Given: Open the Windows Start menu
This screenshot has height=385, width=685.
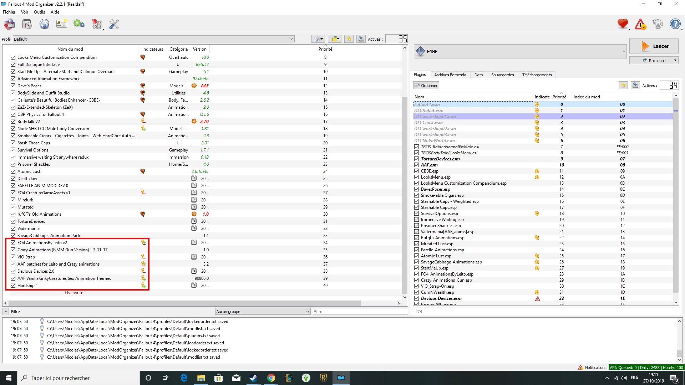Looking at the screenshot, I should tap(9, 378).
